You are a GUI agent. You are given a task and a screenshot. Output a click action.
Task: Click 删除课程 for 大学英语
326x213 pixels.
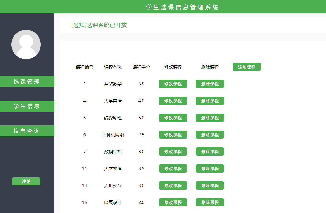210,101
